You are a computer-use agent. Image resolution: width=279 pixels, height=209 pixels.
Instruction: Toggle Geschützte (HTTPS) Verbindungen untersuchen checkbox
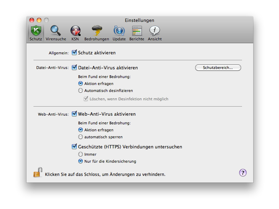point(74,146)
